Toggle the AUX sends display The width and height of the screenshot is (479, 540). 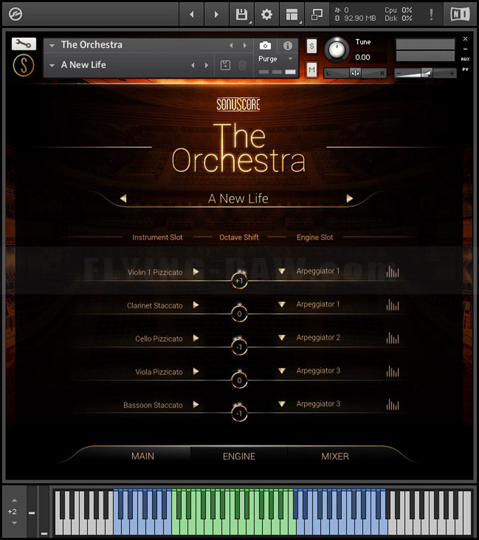pyautogui.click(x=465, y=59)
